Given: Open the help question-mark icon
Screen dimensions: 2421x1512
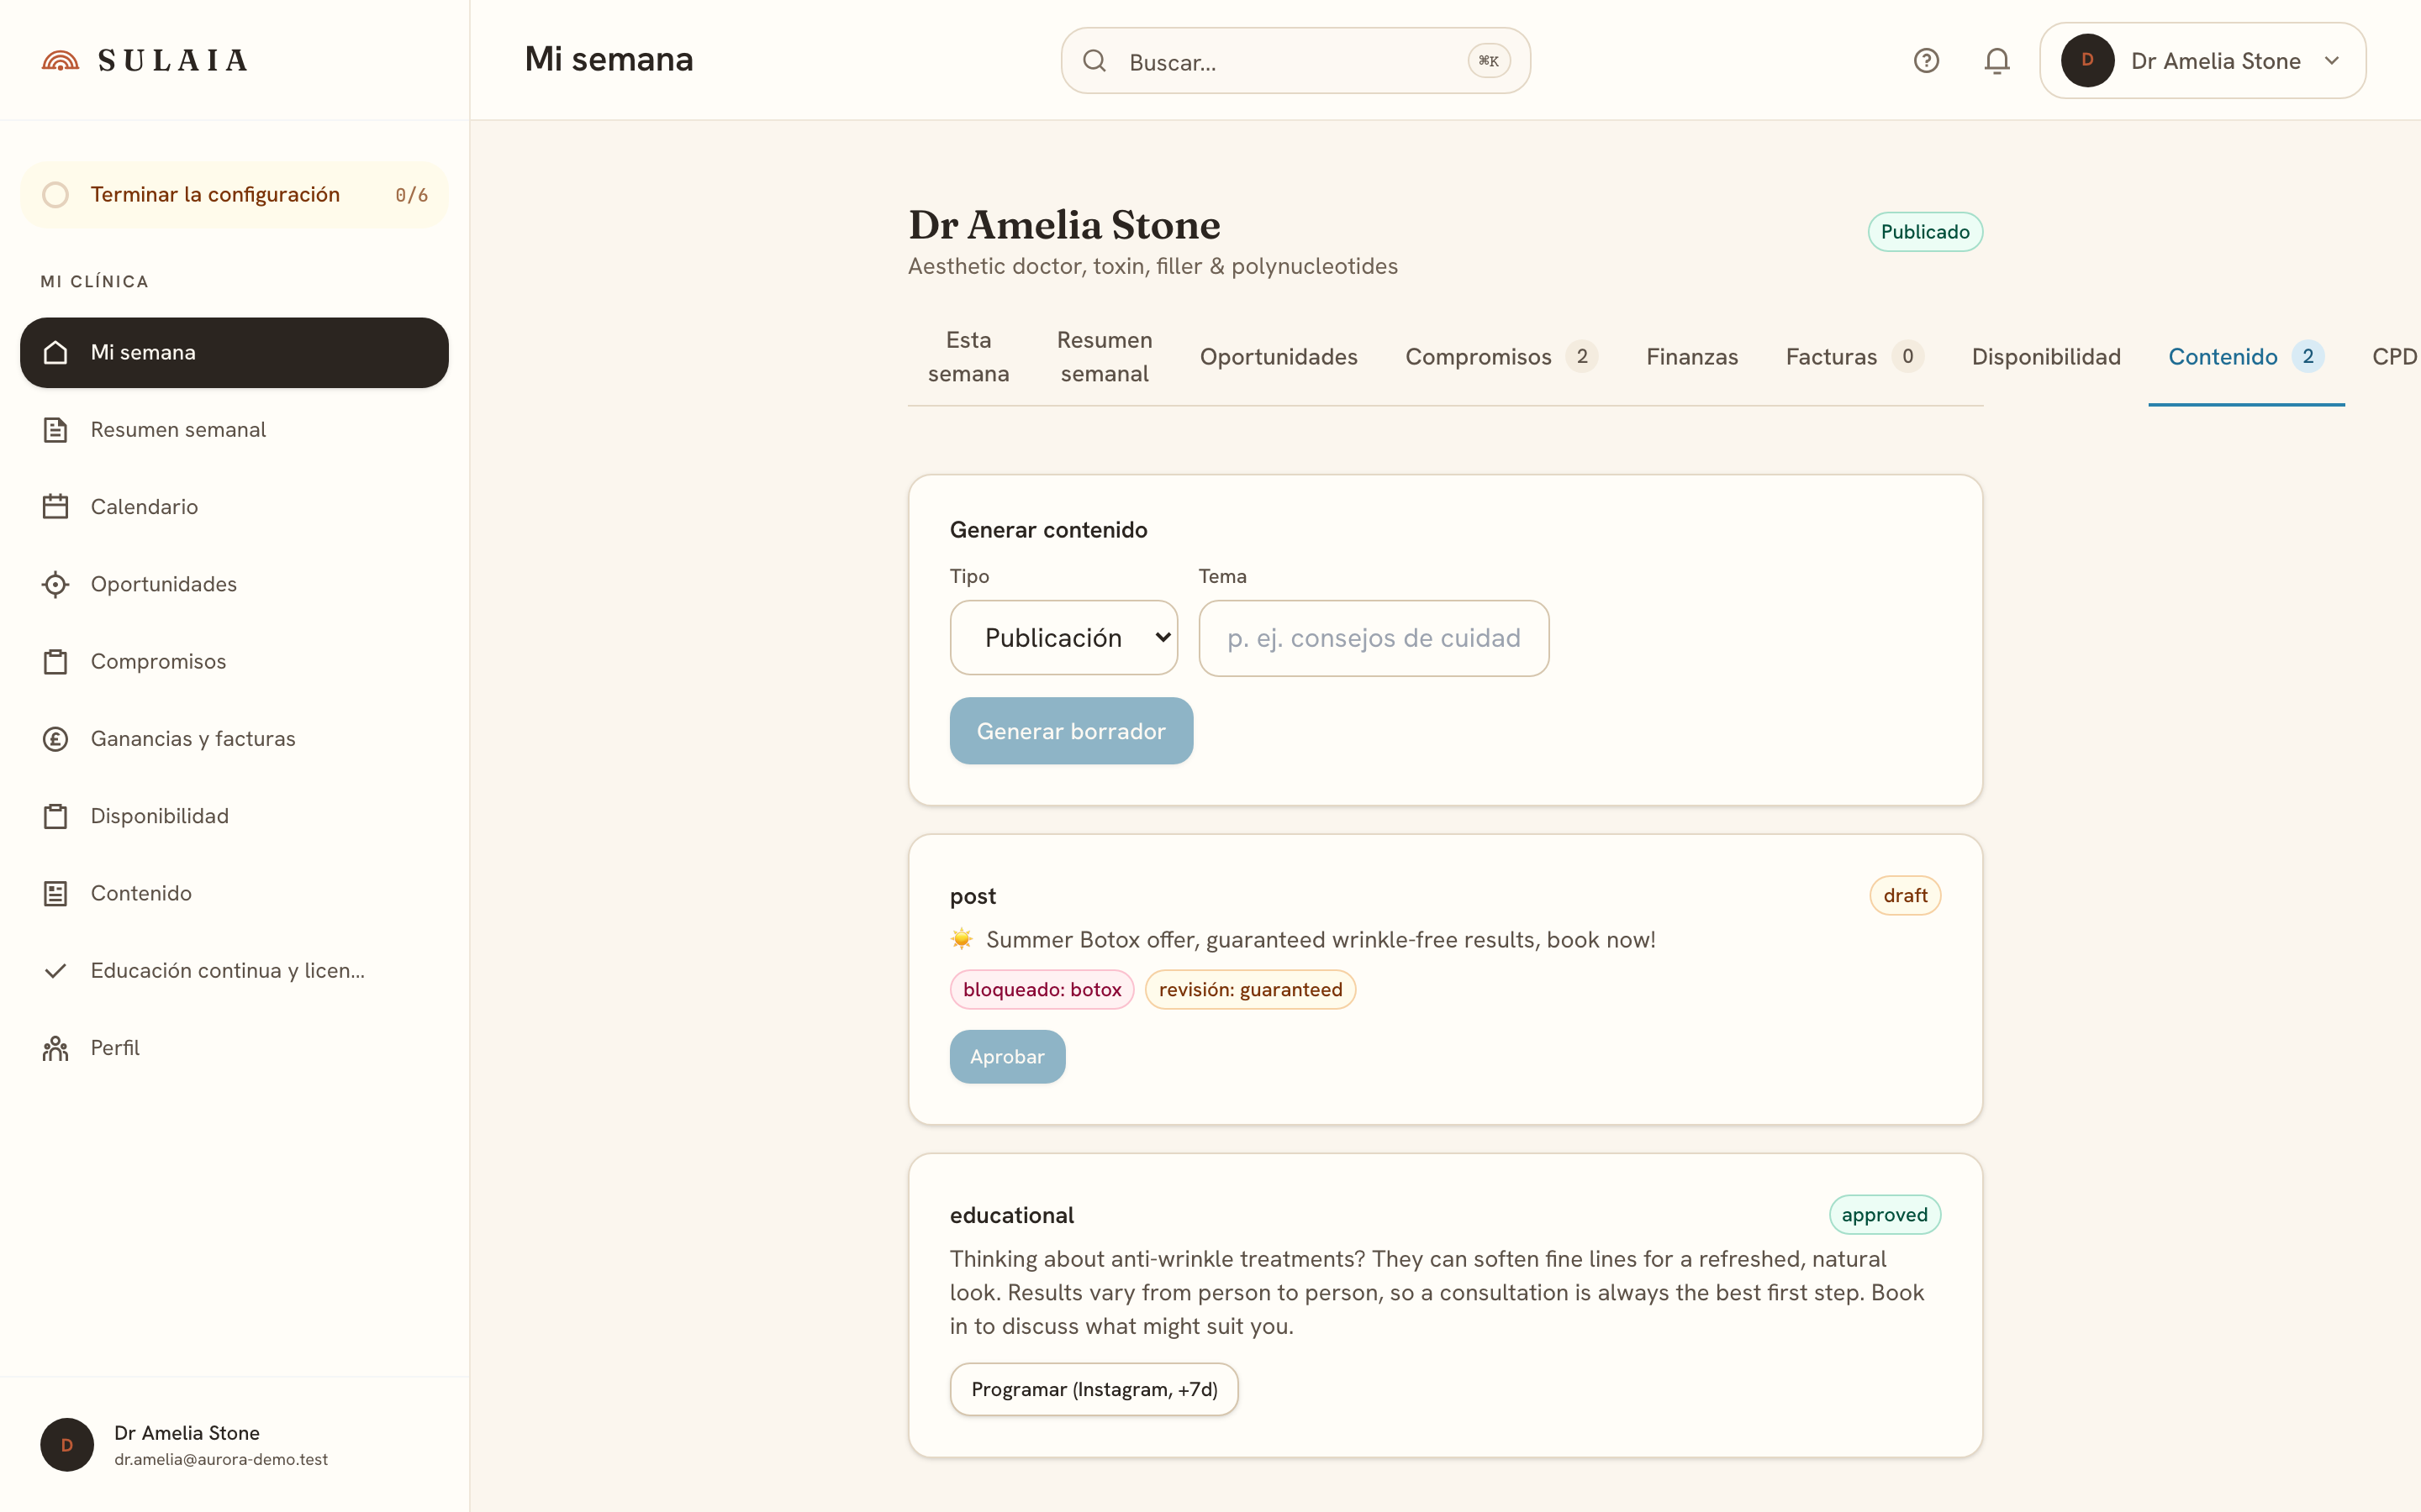Looking at the screenshot, I should [x=1926, y=61].
